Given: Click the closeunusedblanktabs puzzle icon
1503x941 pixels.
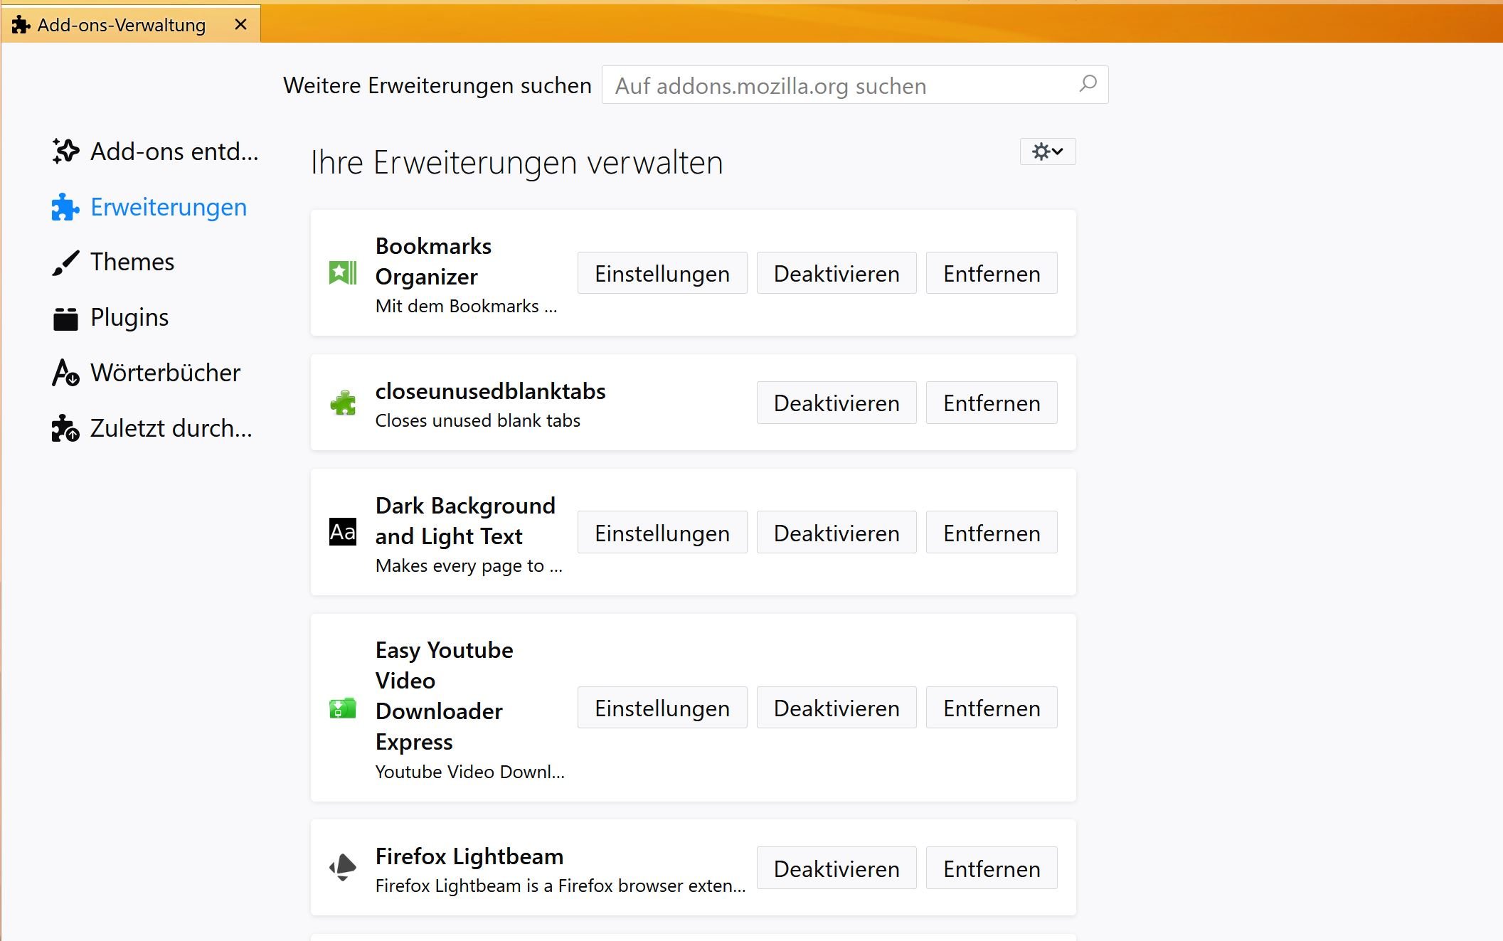Looking at the screenshot, I should tap(343, 403).
